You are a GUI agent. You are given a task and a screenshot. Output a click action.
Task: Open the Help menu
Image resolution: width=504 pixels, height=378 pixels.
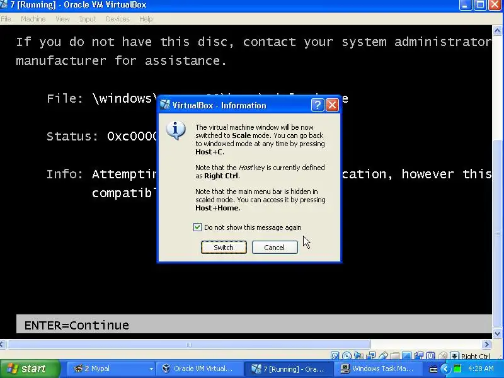[x=146, y=19]
